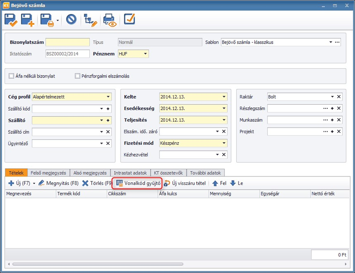
Task: Open the Alsó megjegyzés tab
Action: tap(90, 173)
